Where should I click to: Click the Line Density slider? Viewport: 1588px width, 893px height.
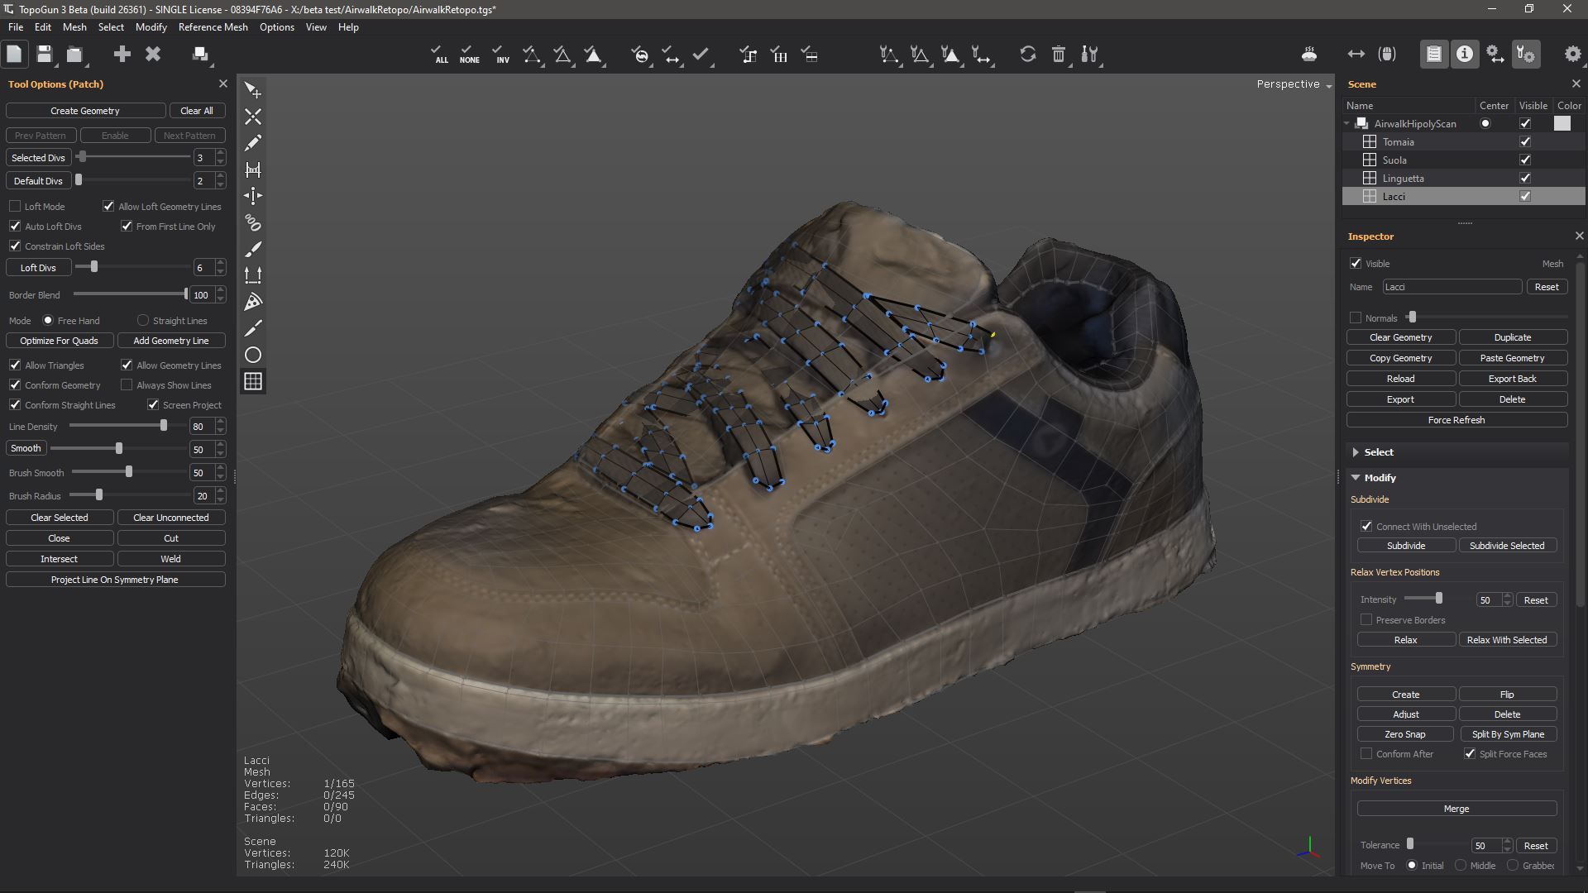point(164,426)
